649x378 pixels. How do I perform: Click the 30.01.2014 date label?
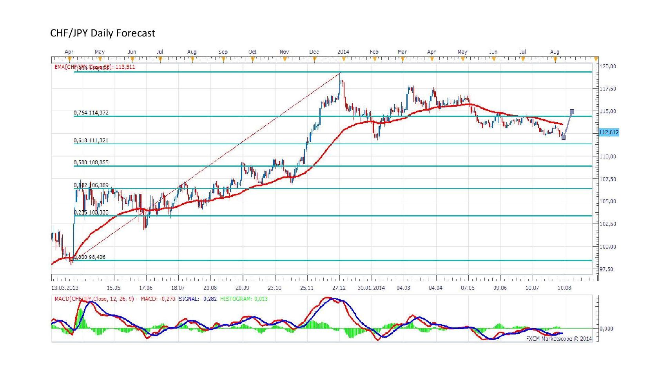tap(371, 288)
